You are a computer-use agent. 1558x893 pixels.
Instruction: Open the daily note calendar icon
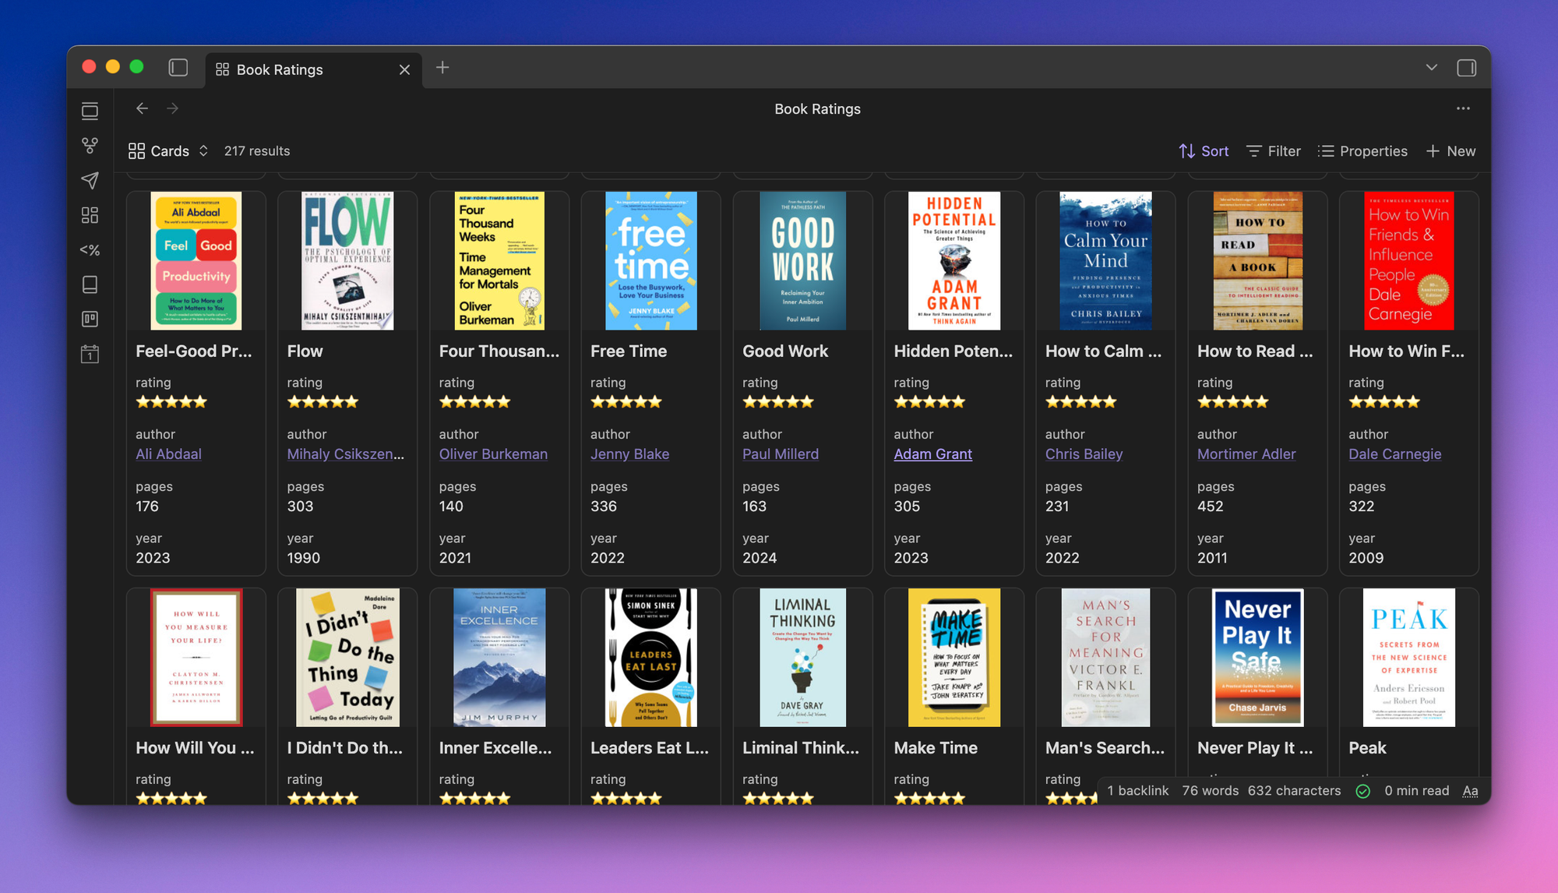(90, 355)
